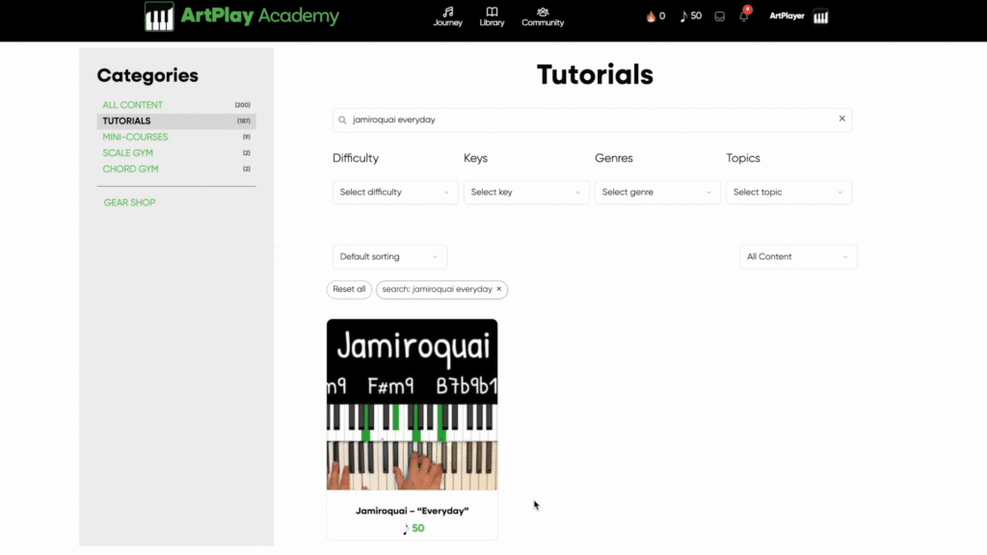The image size is (987, 555).
Task: Select ALL CONTENT category
Action: (x=132, y=105)
